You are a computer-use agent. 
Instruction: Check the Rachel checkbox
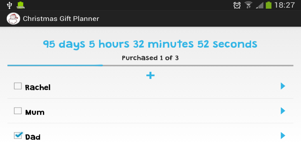(x=18, y=86)
